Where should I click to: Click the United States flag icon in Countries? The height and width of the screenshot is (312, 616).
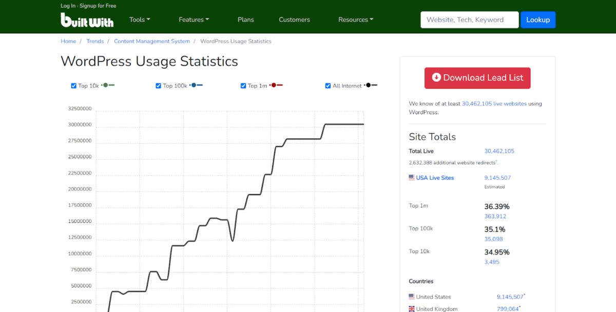coord(412,297)
